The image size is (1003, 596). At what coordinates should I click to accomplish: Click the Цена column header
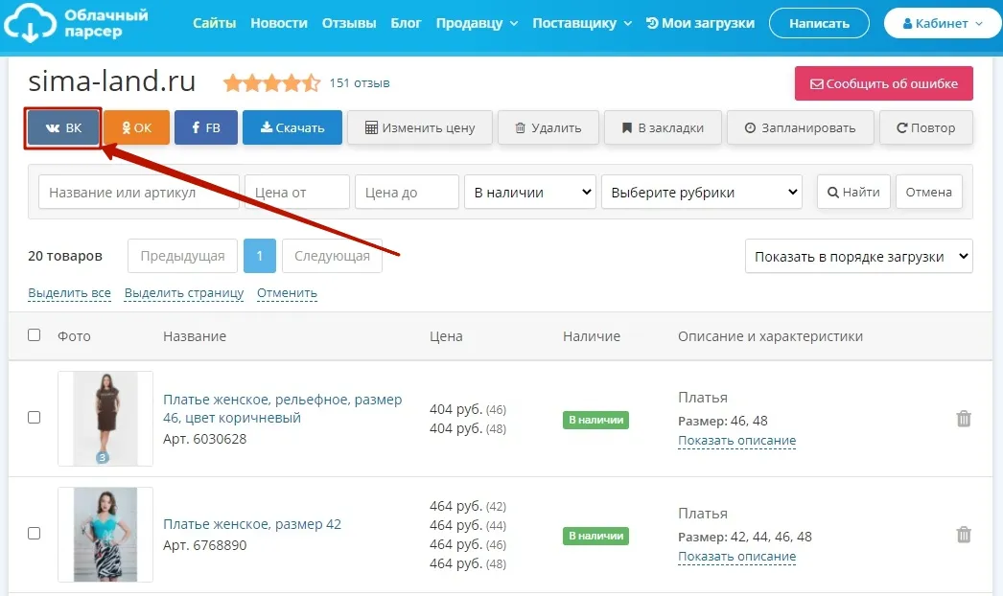point(446,336)
